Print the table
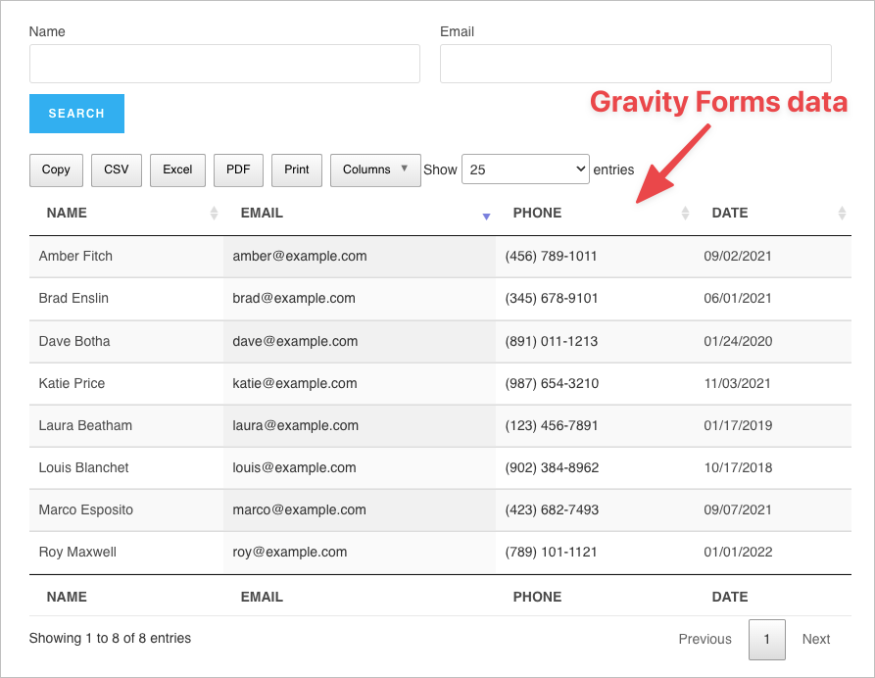Screen dimensions: 875x678 click(x=296, y=169)
